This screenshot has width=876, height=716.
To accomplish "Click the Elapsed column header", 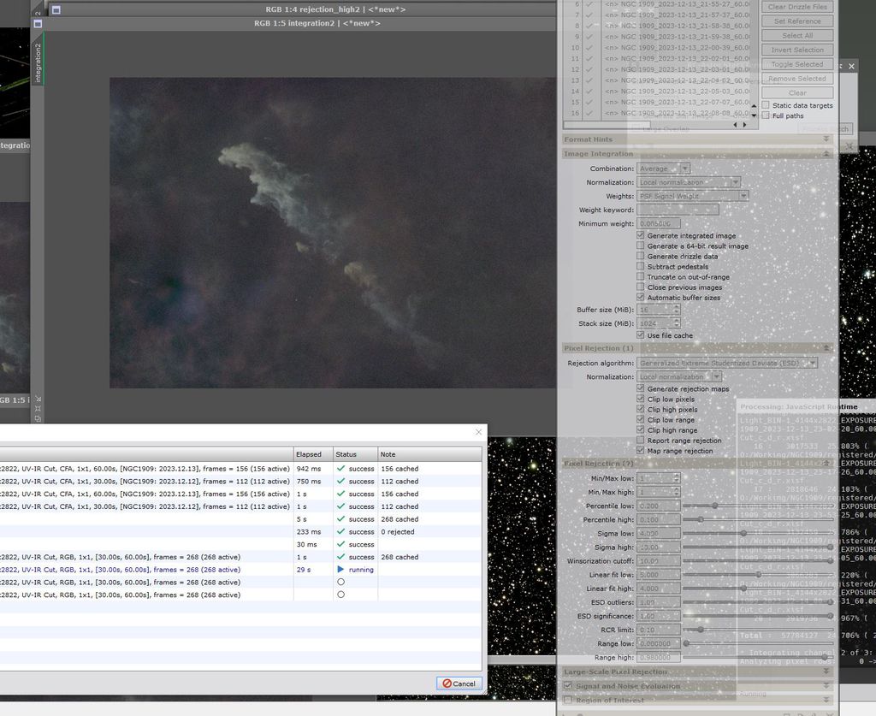I will click(313, 454).
